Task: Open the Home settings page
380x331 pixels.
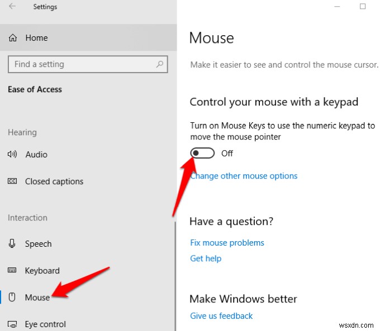Action: click(88, 38)
